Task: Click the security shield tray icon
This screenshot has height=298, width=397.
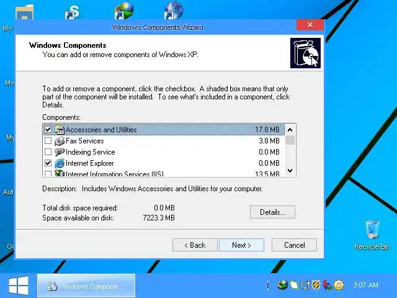Action: point(316,285)
